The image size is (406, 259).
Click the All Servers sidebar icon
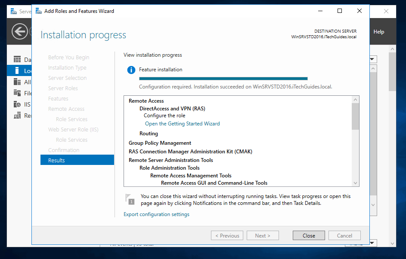coord(17,82)
